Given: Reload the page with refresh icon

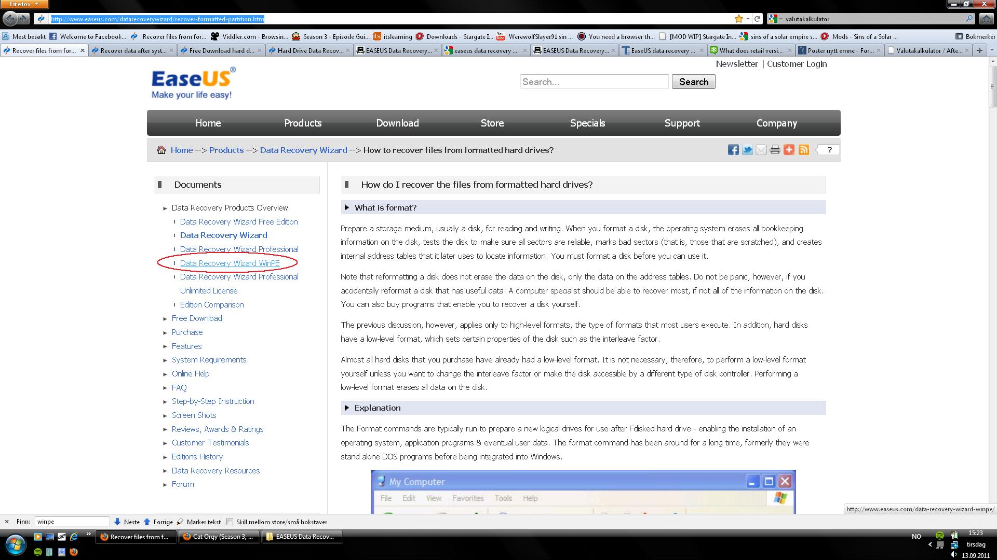Looking at the screenshot, I should (757, 19).
